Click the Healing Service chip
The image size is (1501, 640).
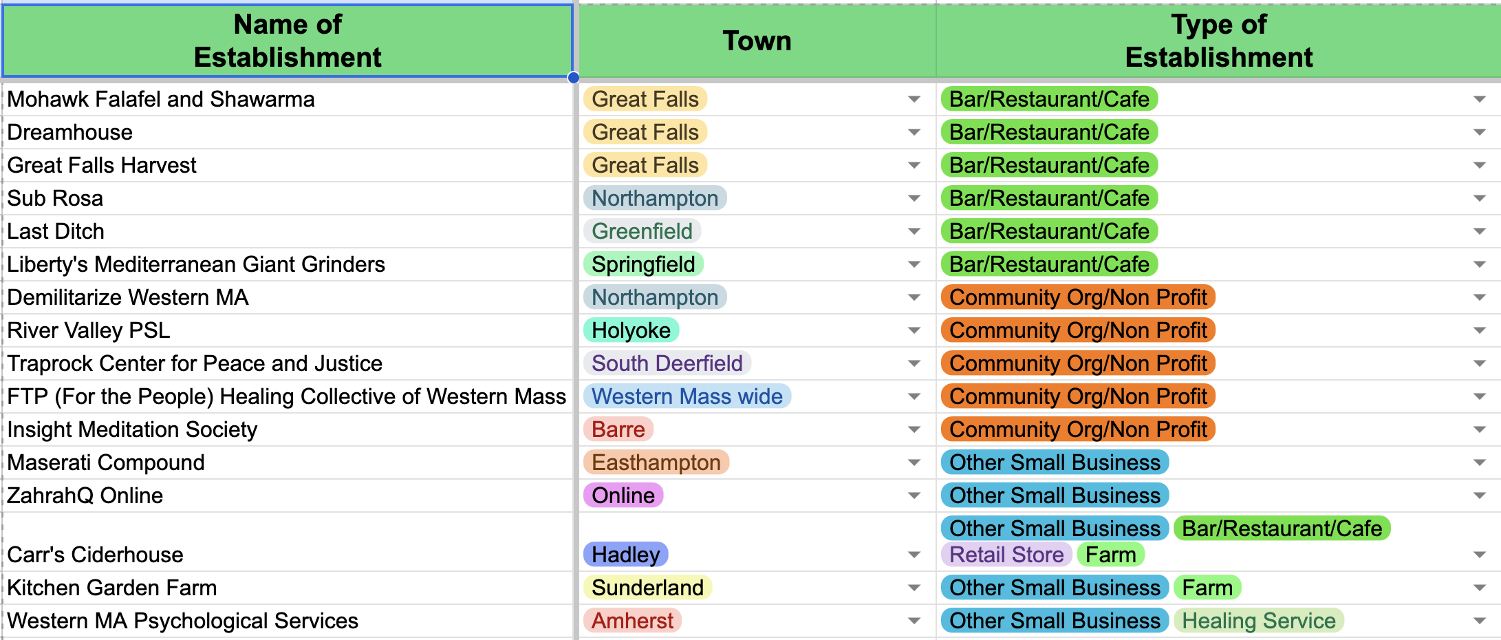coord(1259,621)
